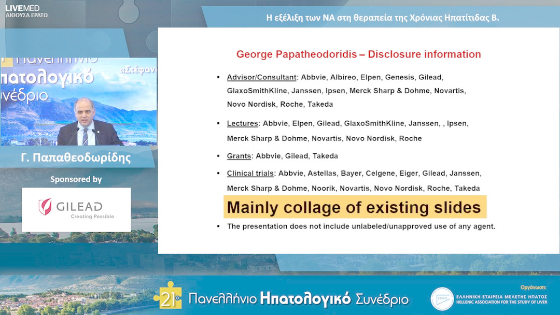Image resolution: width=560 pixels, height=315 pixels.
Task: Click the underlined Lectures heading
Action: tap(243, 123)
